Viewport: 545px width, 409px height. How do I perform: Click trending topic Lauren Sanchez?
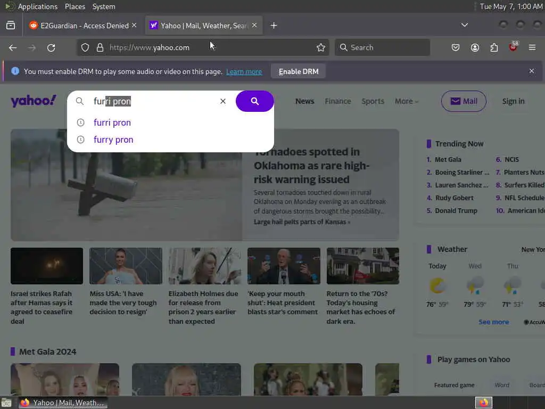point(461,185)
